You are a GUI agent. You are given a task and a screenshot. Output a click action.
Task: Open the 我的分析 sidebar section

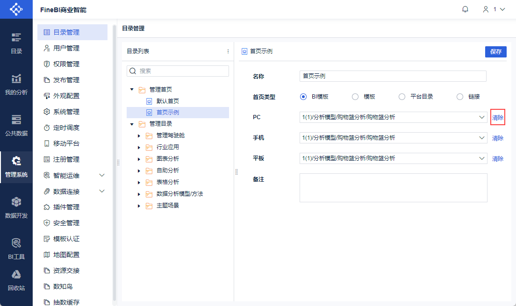(16, 85)
